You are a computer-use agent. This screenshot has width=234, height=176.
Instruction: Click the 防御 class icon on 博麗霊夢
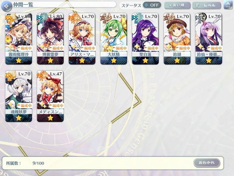tap(42, 18)
